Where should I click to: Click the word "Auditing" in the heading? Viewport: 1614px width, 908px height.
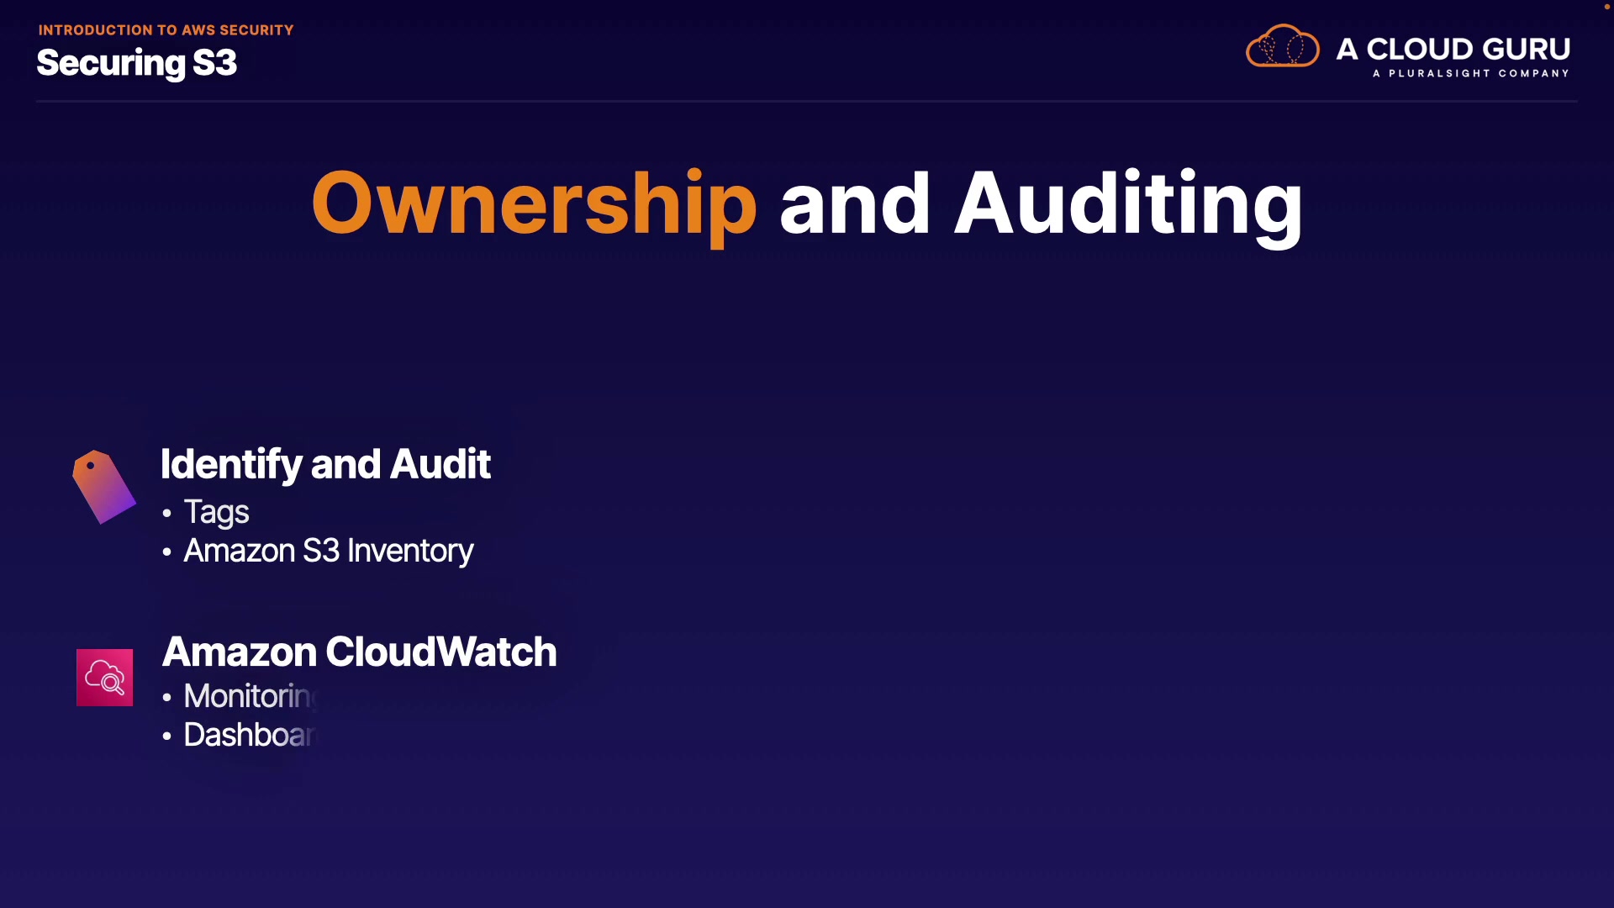pos(1128,203)
